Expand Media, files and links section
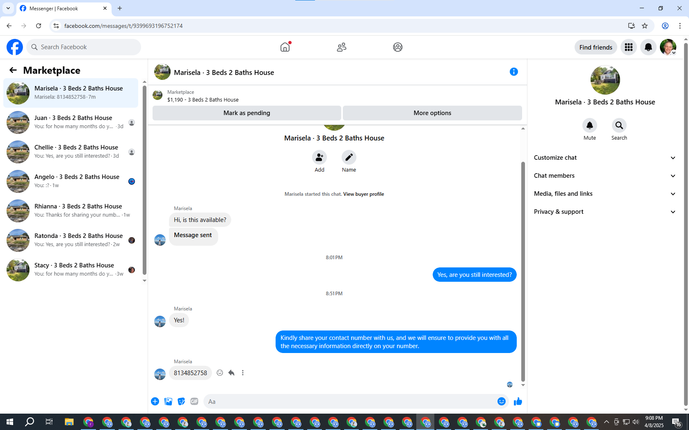 point(605,194)
